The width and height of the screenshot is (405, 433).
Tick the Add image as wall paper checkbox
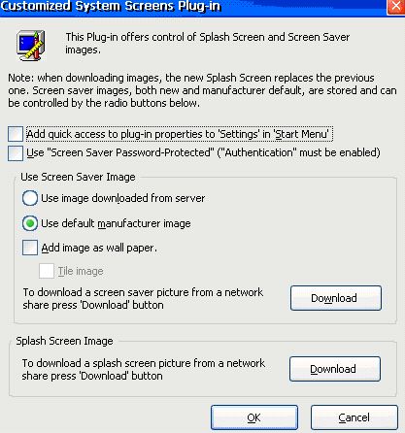point(30,248)
